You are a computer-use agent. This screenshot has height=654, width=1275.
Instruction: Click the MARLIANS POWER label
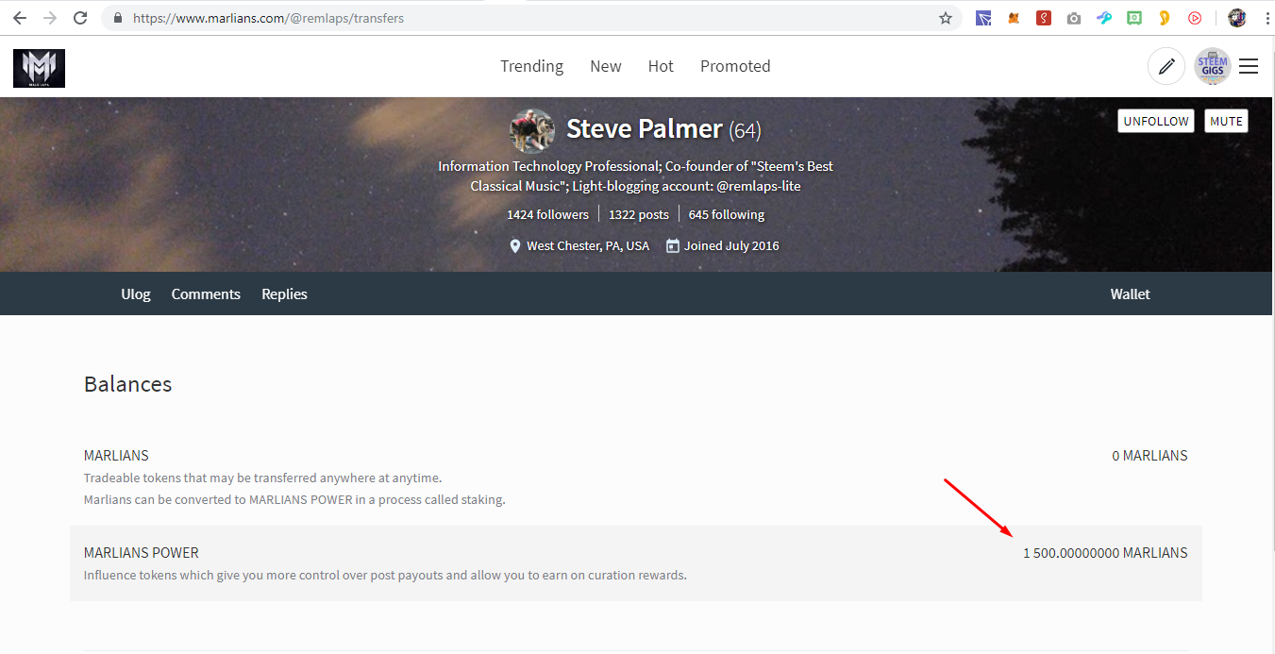142,553
